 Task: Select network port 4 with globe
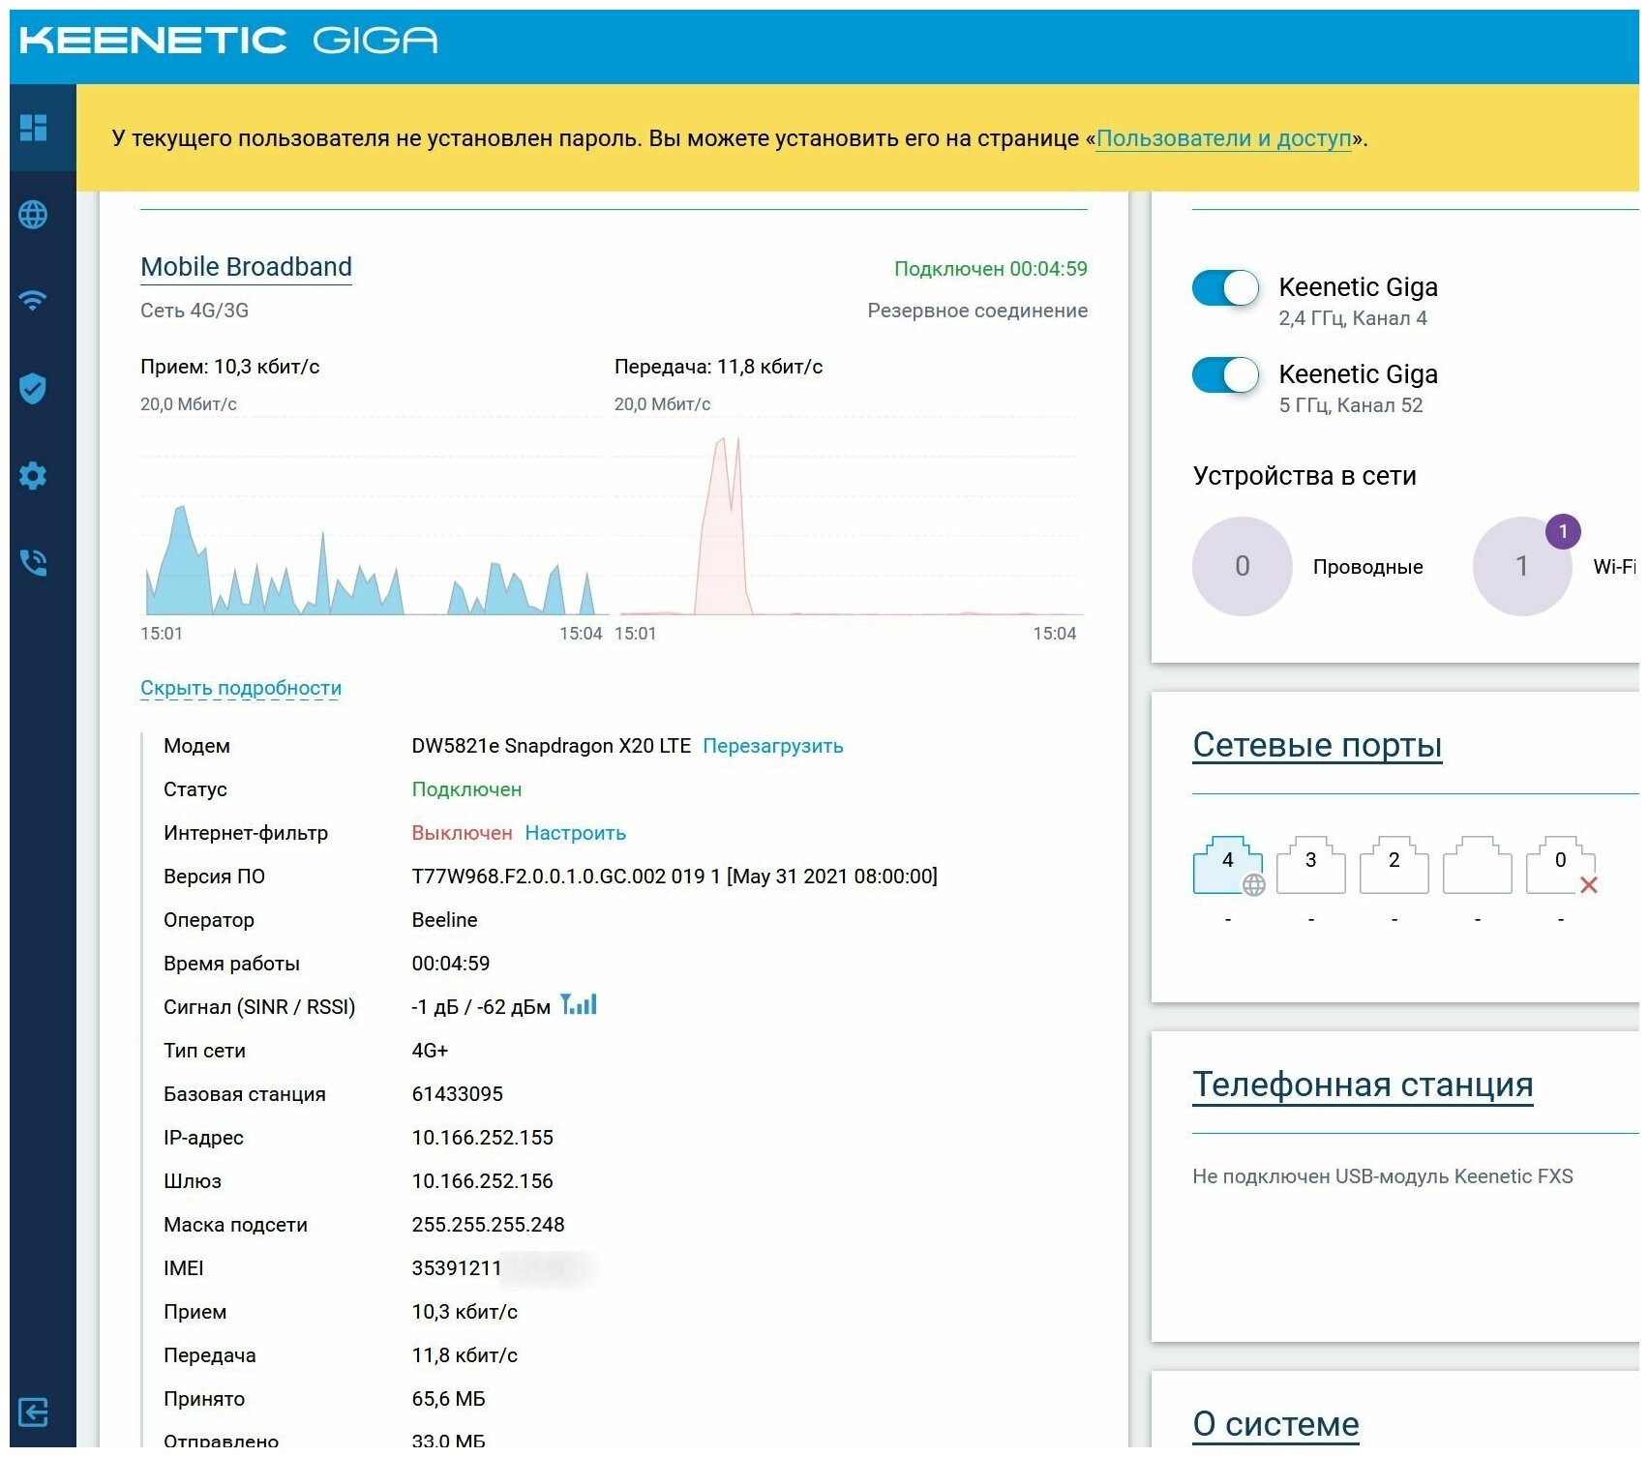[x=1228, y=865]
